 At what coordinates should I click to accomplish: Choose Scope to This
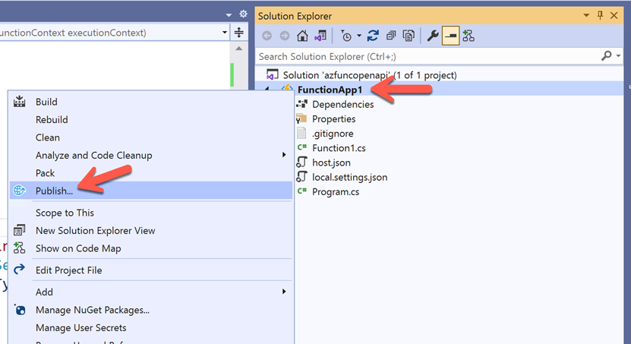coord(151,213)
